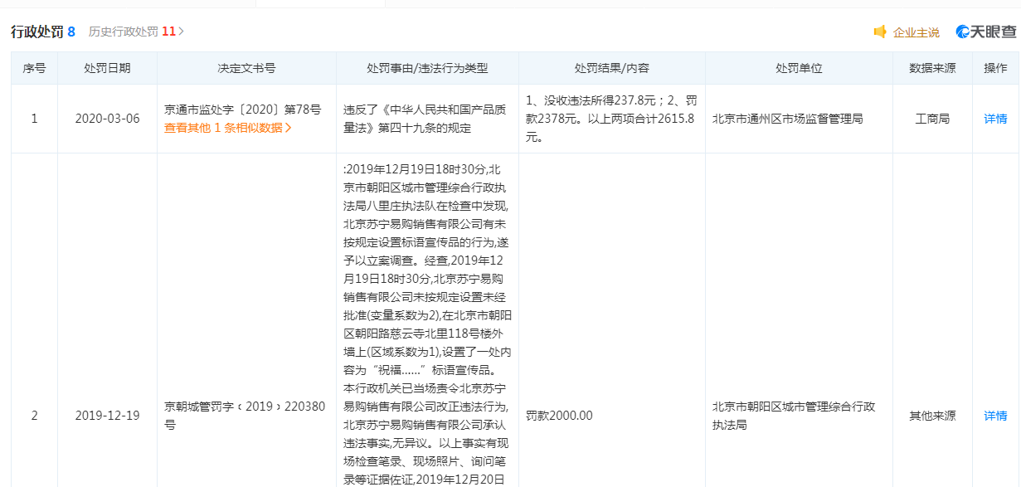Click the 决定文书号 column header
Screen dimensions: 1021x487
(x=246, y=68)
